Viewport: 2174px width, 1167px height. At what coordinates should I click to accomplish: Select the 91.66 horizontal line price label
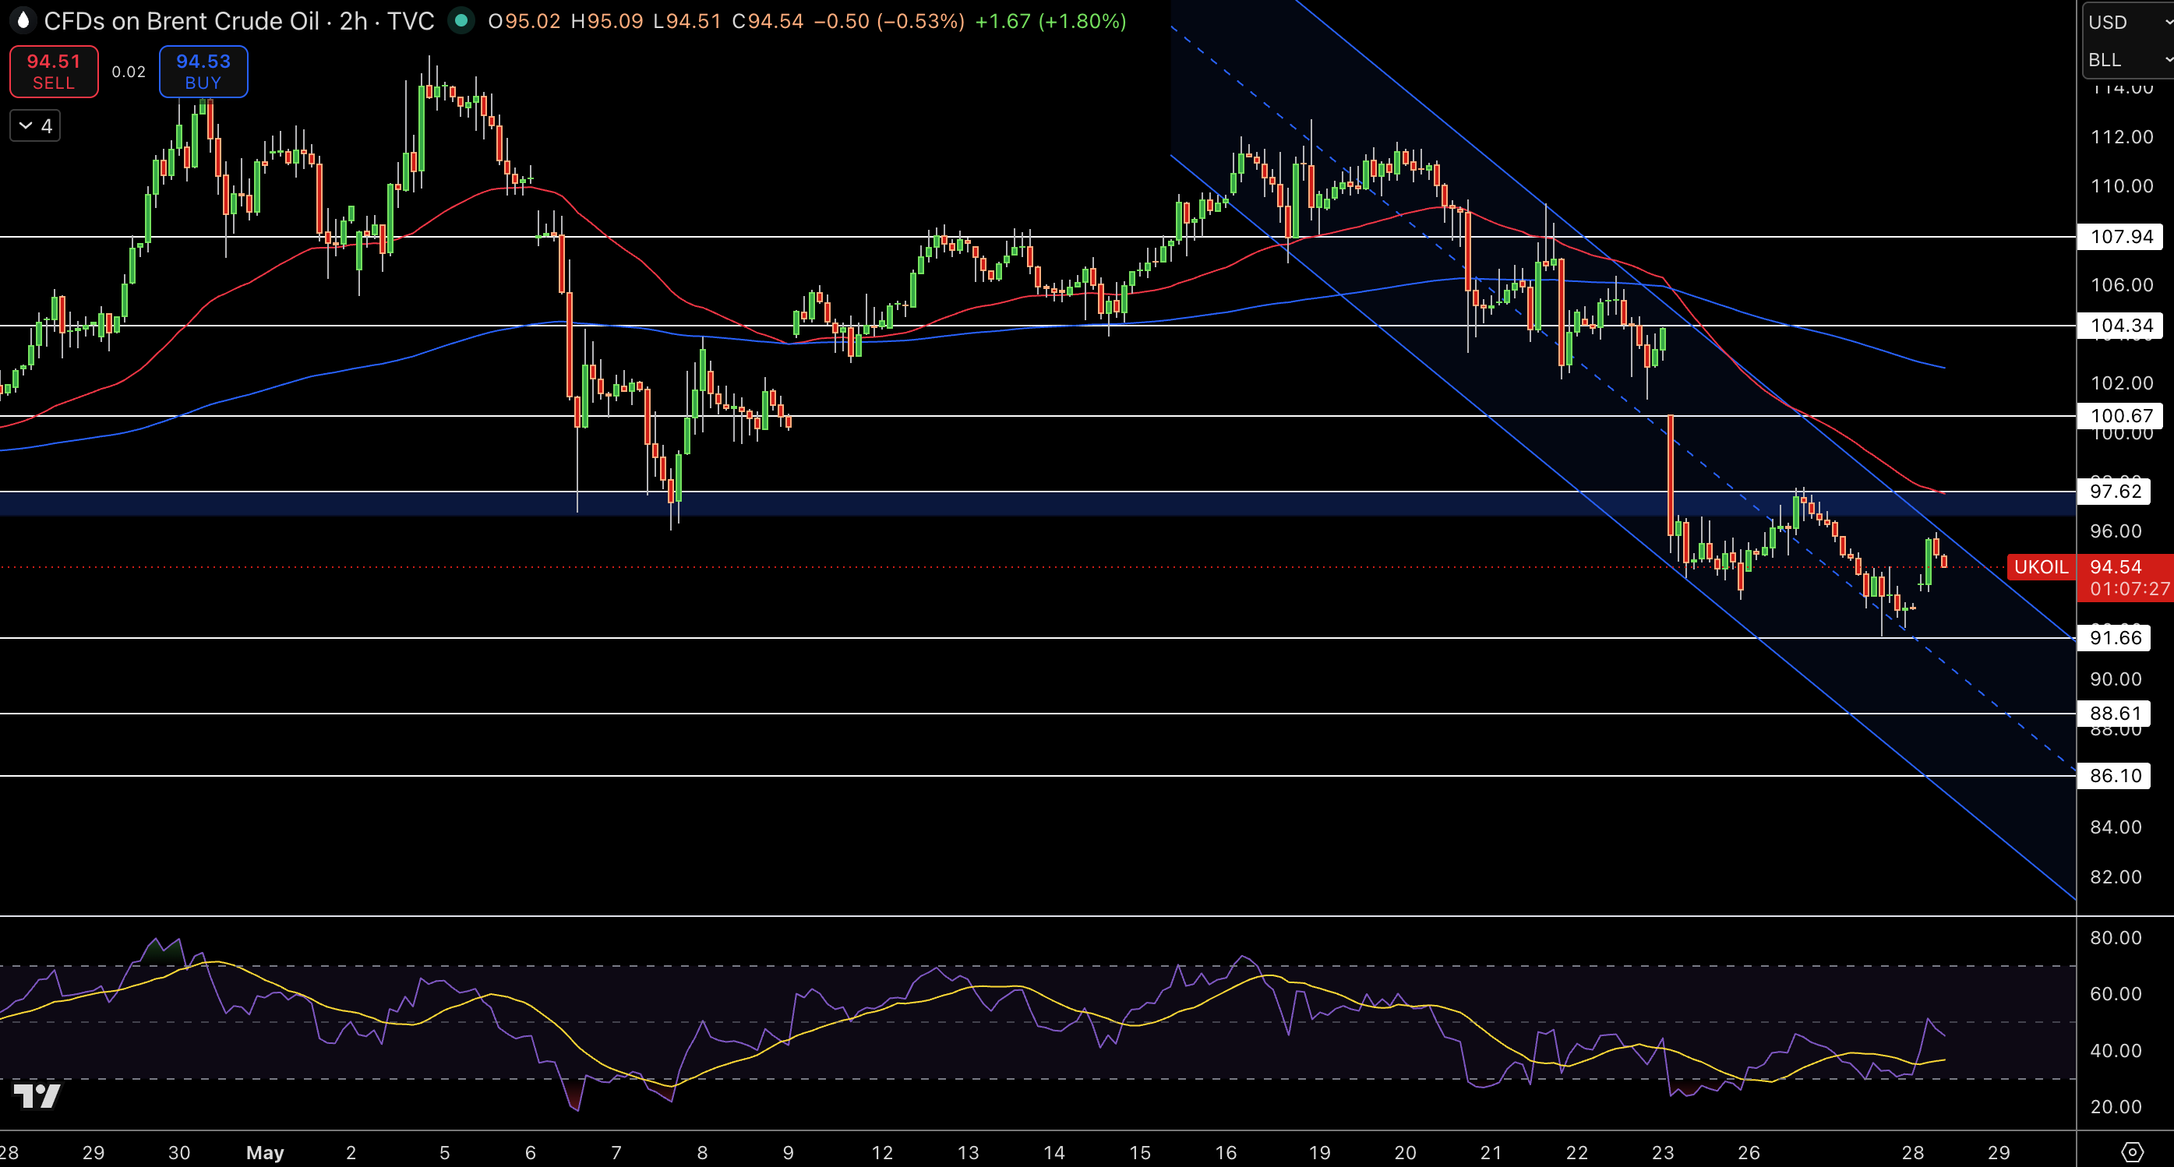pyautogui.click(x=2115, y=637)
